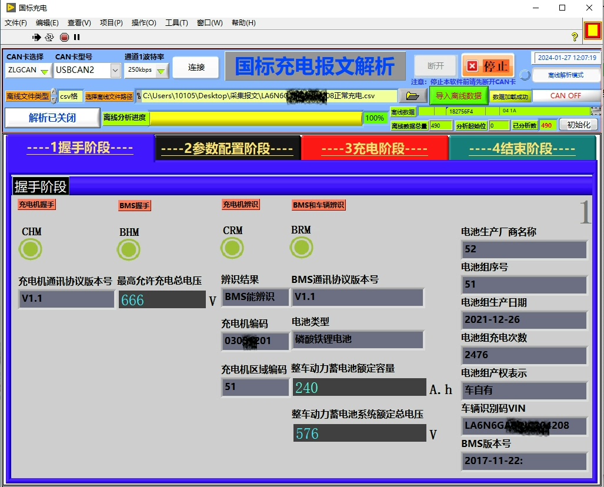Image resolution: width=604 pixels, height=487 pixels.
Task: Click the LabVIEW app icon in title bar
Action: 10,8
